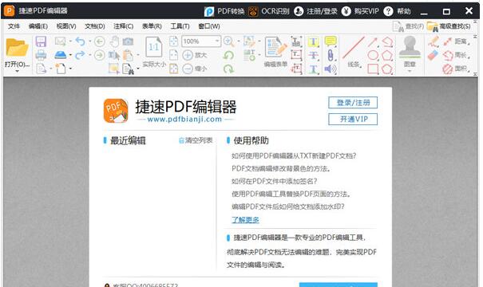This screenshot has height=287, width=483.
Task: Select the Rectangle shape tool
Action: point(373,69)
